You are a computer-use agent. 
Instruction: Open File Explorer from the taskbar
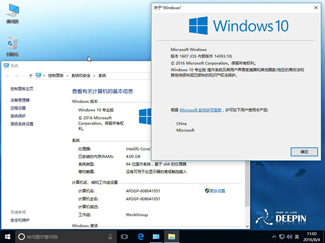(172, 236)
